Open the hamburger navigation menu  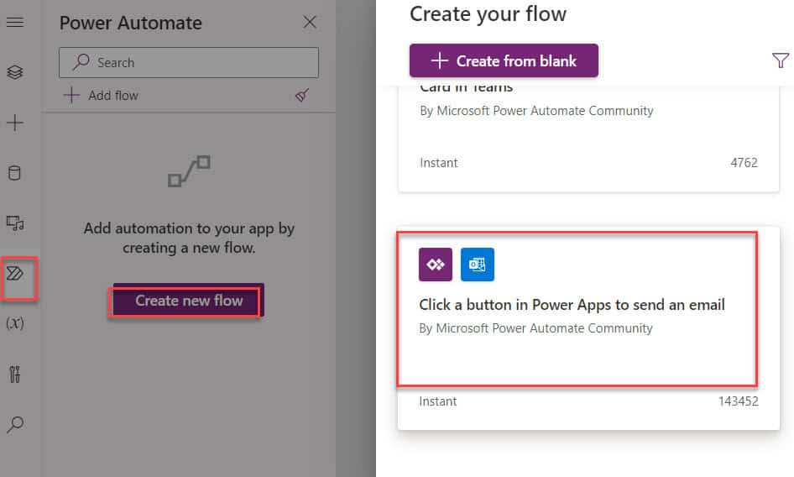coord(14,23)
